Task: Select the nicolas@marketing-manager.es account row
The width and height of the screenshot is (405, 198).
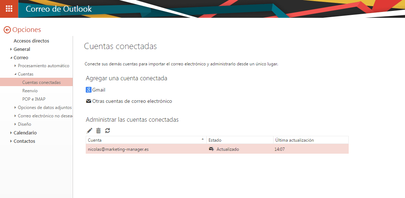Action: click(x=217, y=149)
